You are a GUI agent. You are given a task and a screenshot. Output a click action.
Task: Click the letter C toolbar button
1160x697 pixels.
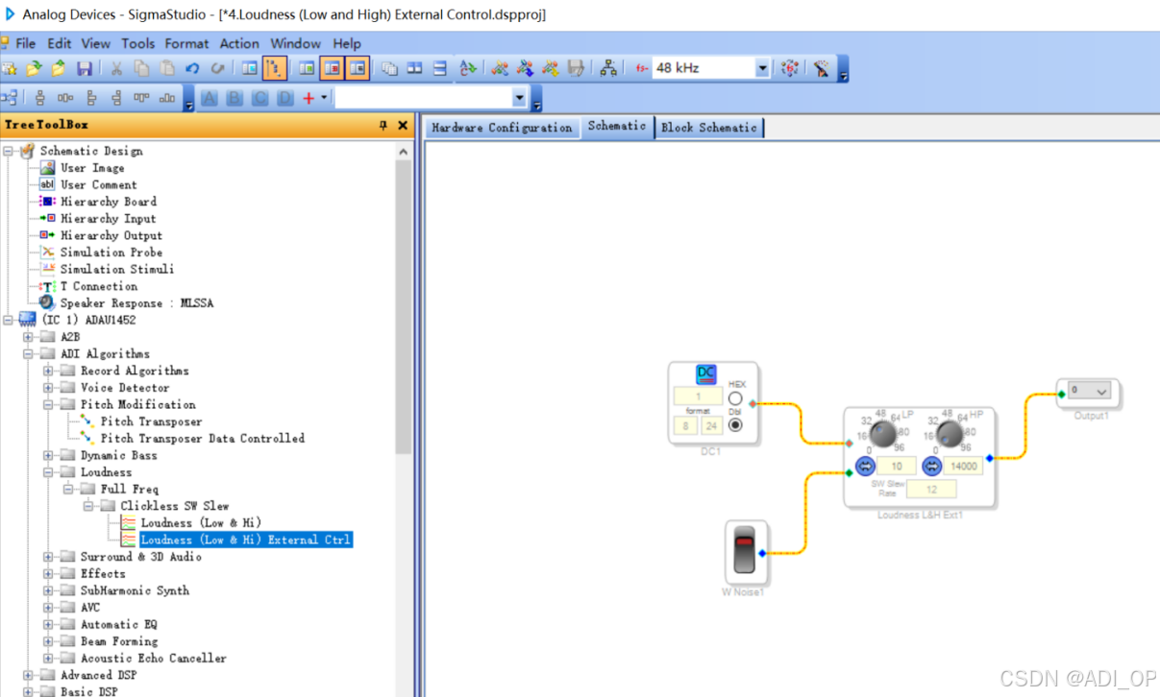[x=259, y=98]
